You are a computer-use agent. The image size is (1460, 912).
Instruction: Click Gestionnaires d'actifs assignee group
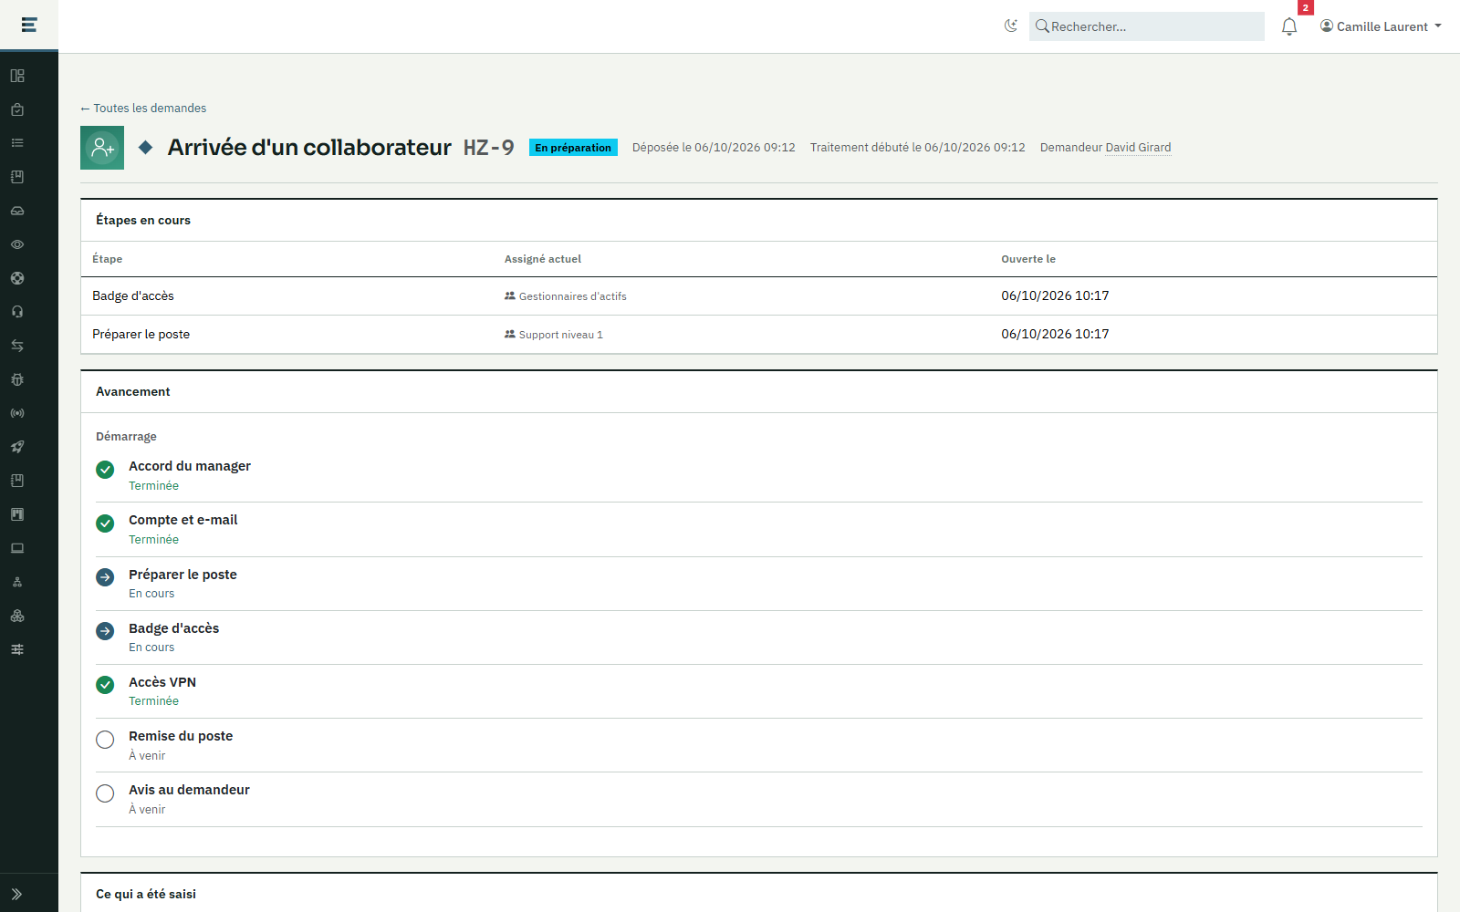[x=566, y=296]
